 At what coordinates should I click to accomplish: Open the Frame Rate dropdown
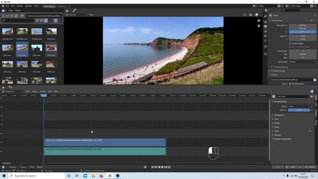pyautogui.click(x=303, y=62)
